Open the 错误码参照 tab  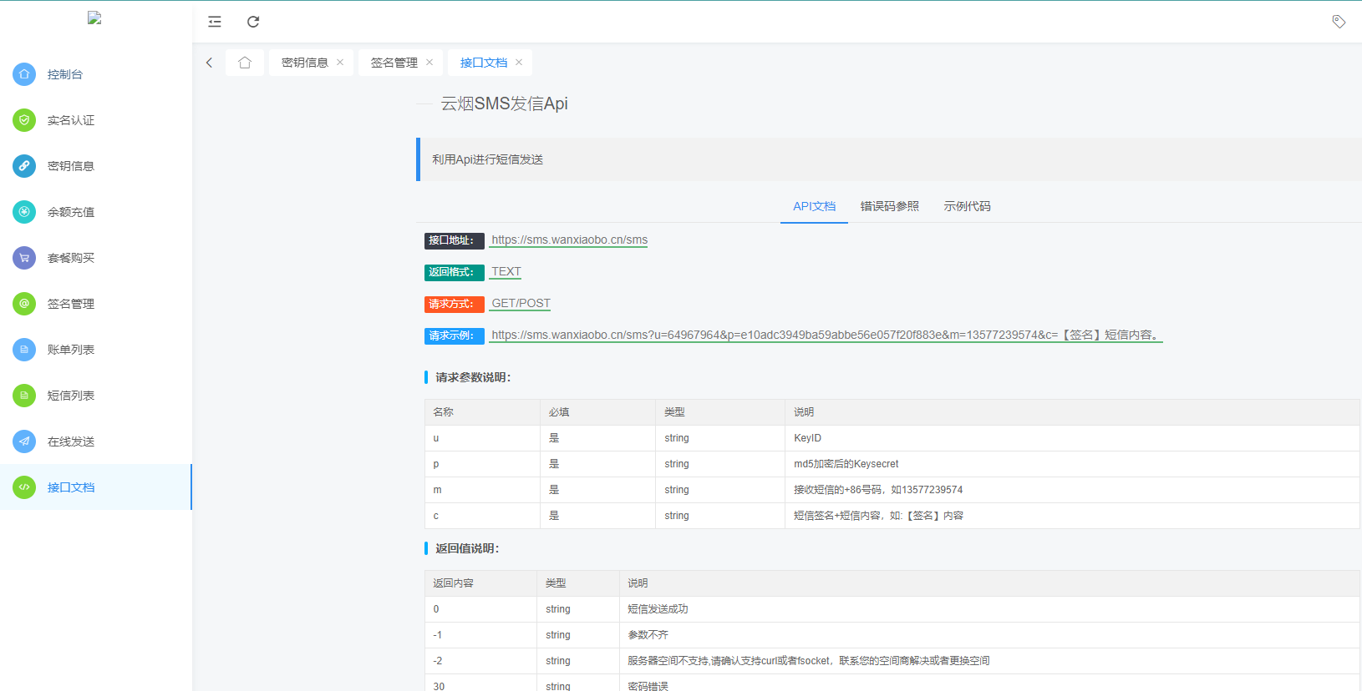coord(890,206)
